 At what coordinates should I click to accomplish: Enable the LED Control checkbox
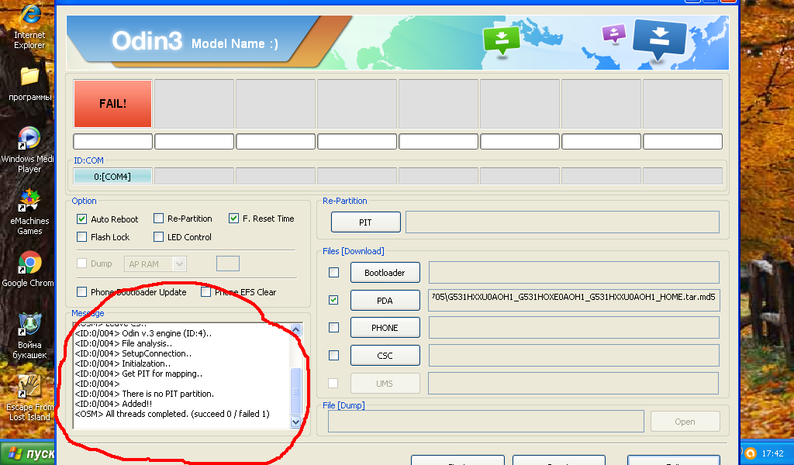(159, 237)
